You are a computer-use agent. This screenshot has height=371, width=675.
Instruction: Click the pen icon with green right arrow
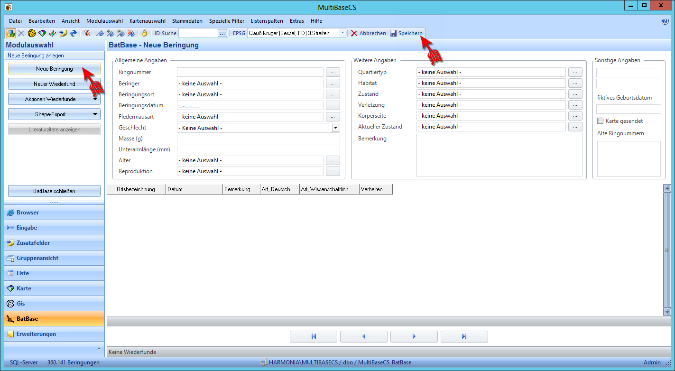point(110,33)
